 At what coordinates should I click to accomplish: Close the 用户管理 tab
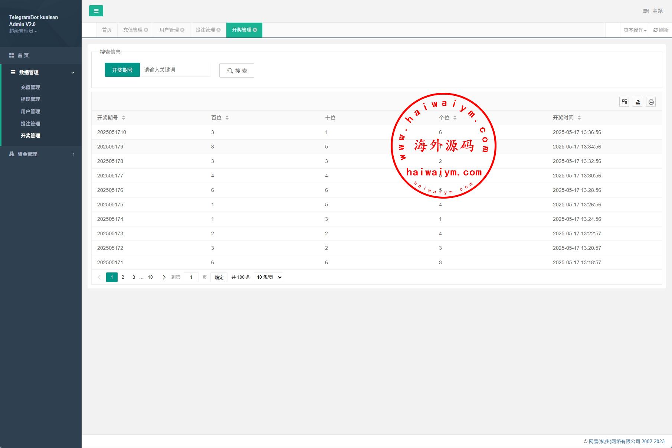pos(182,30)
